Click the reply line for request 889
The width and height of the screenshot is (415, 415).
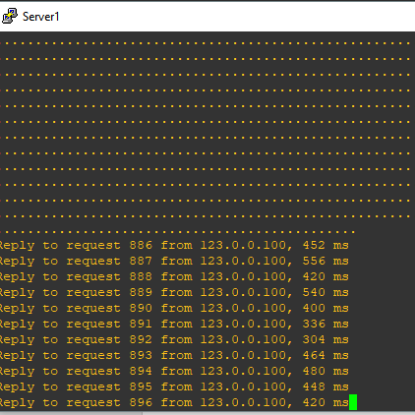point(174,292)
